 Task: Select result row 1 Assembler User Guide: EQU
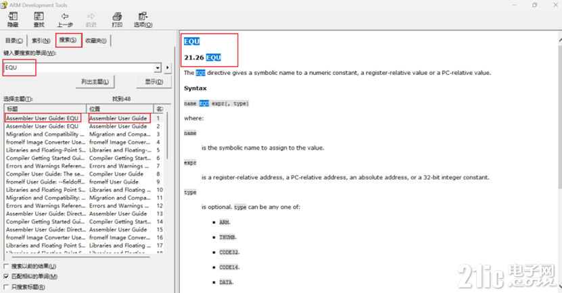pos(85,118)
